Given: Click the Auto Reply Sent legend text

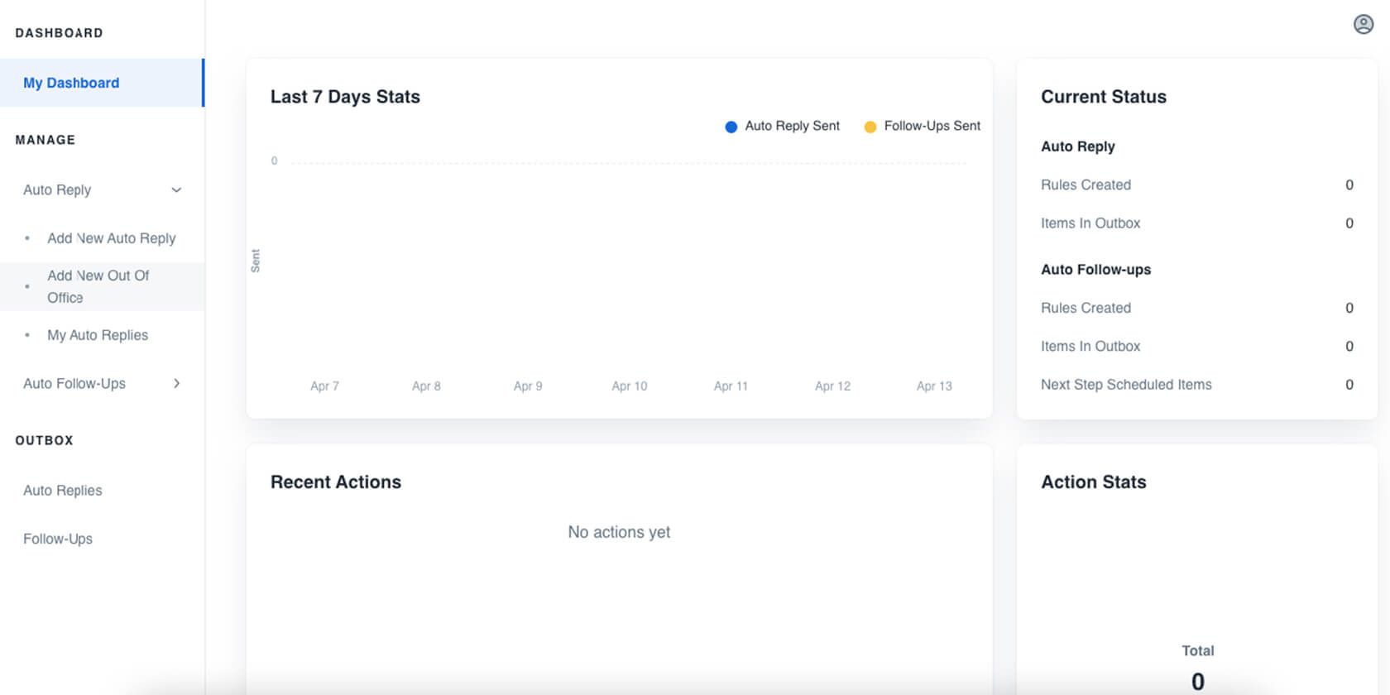Looking at the screenshot, I should 792,126.
